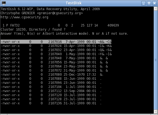
Task: Select row 2107048 dated 7-May-1999
Action: click(x=54, y=58)
